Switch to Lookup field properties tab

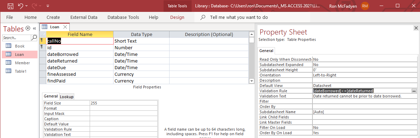[67, 97]
